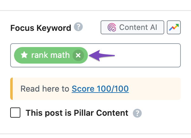Click the Content AI button label text
The image size is (191, 138).
point(138,27)
